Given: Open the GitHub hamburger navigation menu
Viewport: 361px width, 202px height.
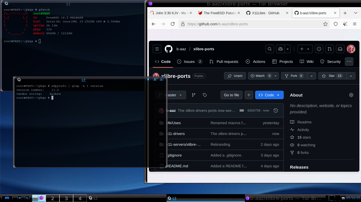Looking at the screenshot, I should [157, 49].
